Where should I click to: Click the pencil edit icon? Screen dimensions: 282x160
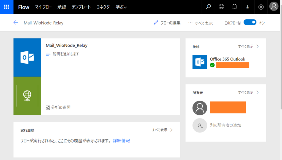coord(156,23)
